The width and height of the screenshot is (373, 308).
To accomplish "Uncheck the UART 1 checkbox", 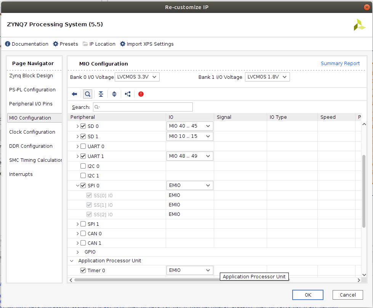I will coord(83,156).
